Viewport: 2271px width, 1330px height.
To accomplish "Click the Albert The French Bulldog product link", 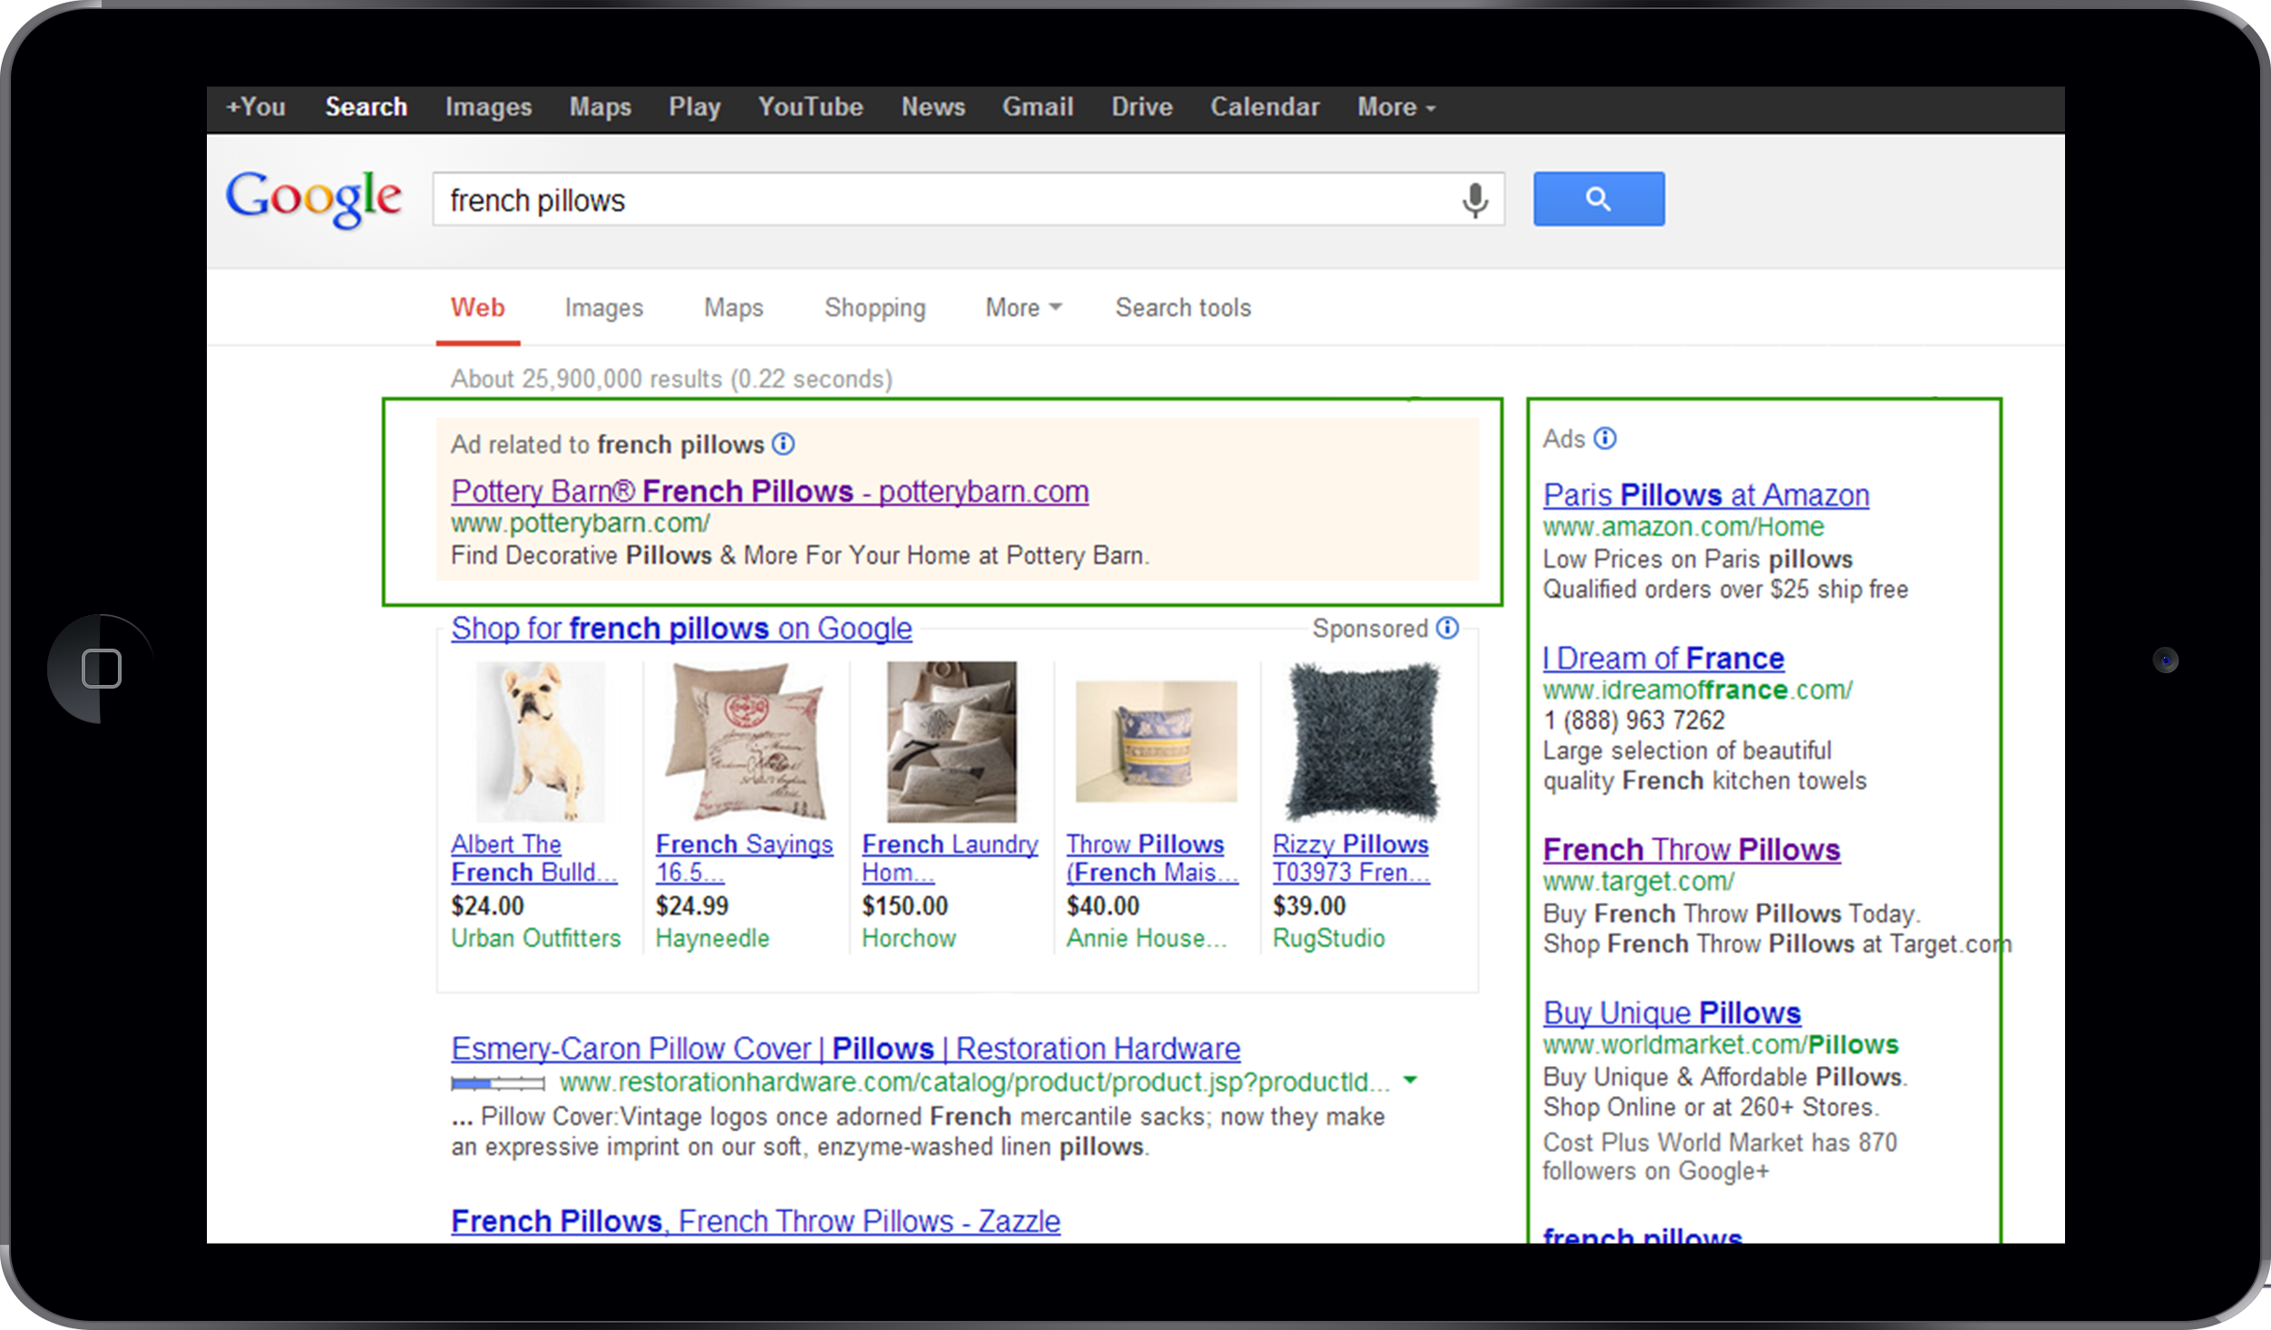I will point(534,857).
